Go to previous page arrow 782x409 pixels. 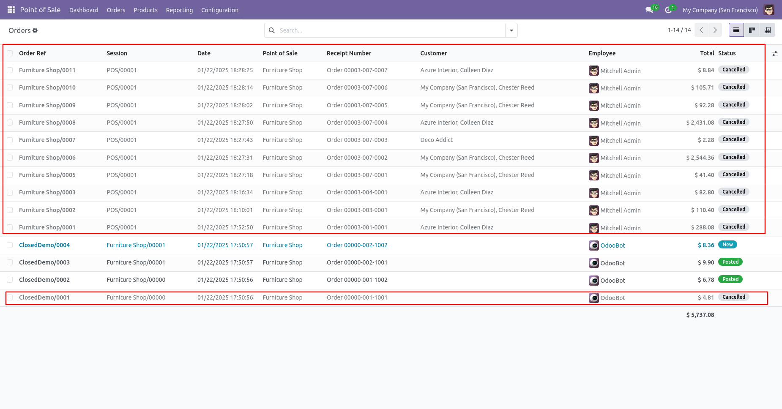(x=702, y=30)
